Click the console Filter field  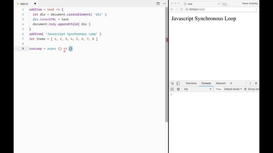pyautogui.click(x=218, y=89)
